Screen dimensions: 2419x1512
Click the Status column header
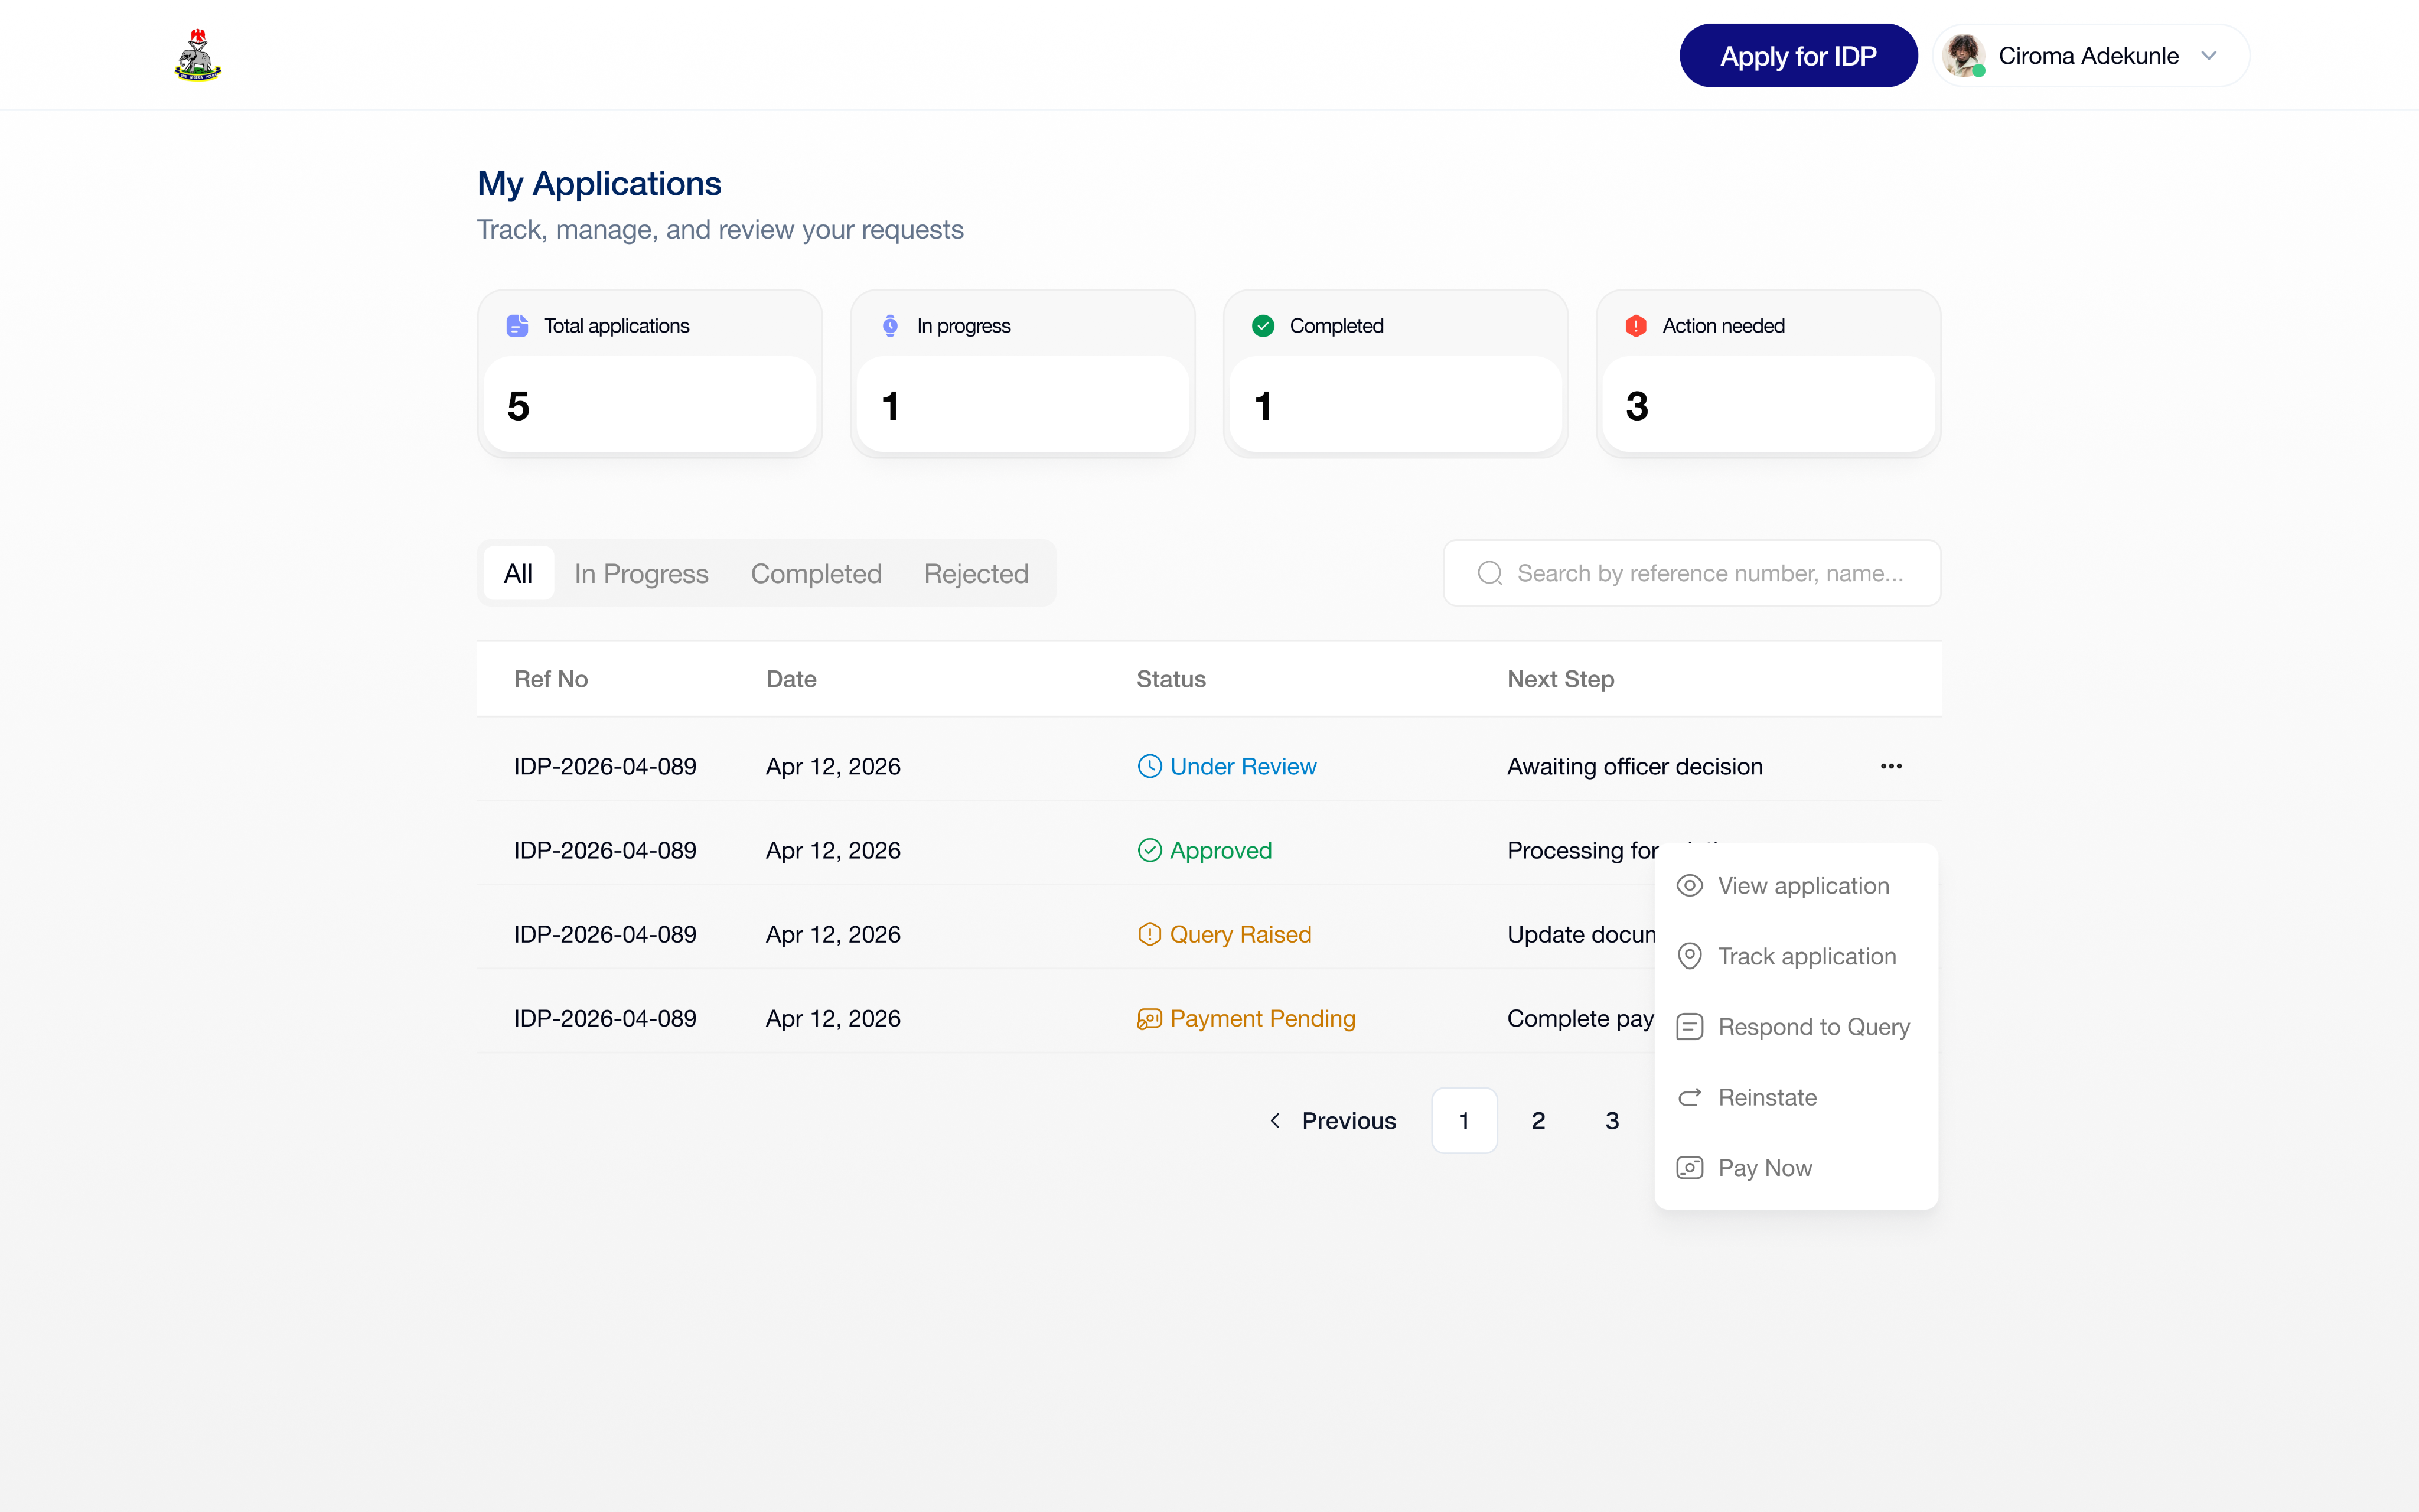coord(1171,679)
